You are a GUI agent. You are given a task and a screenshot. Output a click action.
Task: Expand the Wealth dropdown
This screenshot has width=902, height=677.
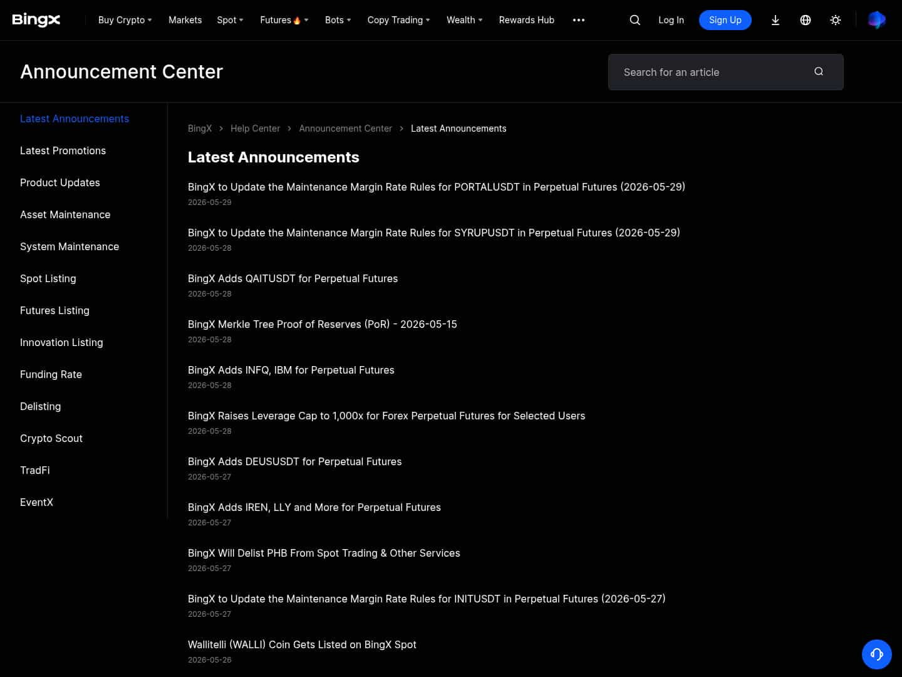click(464, 20)
